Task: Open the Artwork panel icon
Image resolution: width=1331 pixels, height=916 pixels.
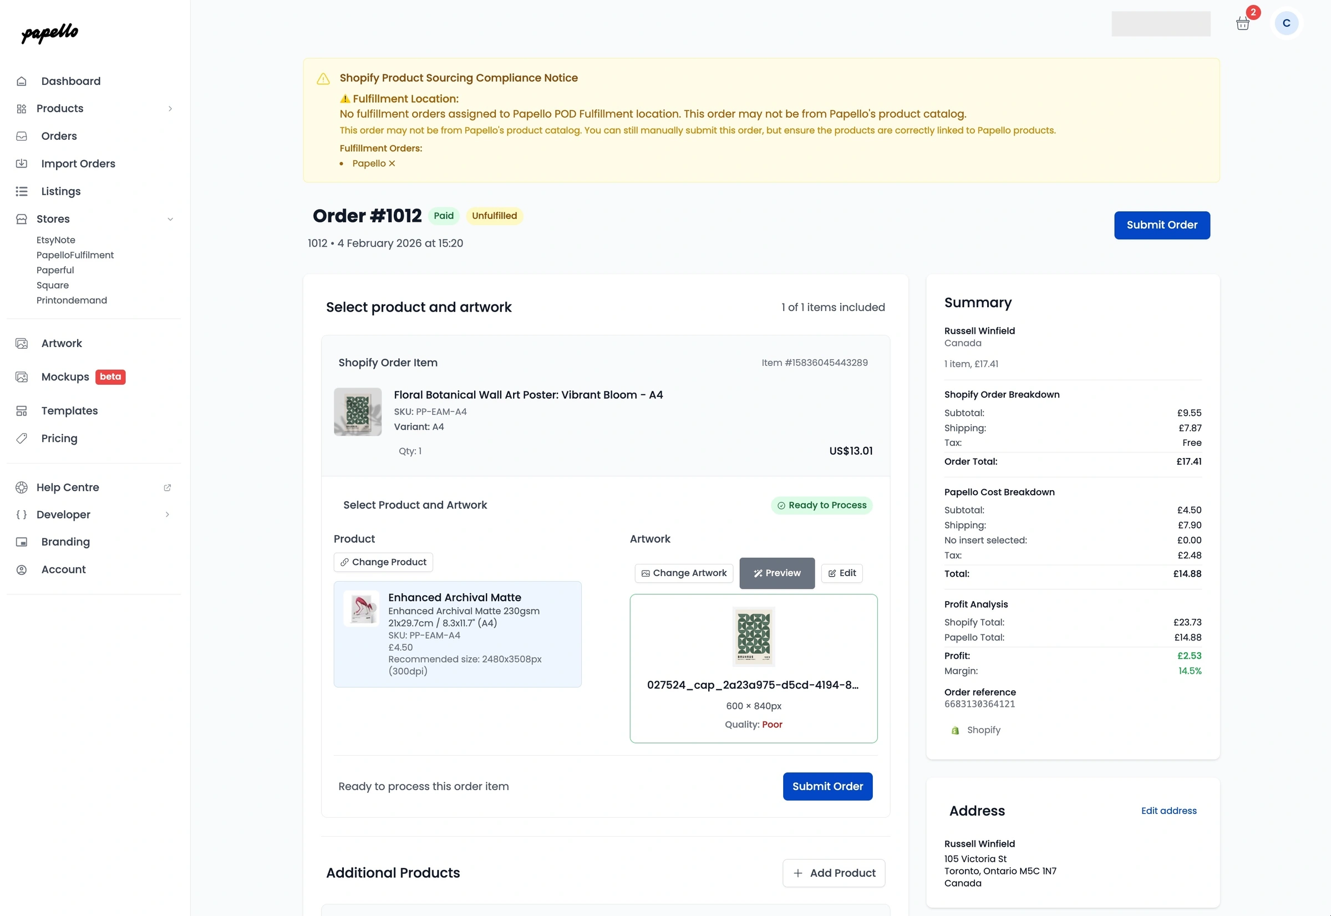Action: [x=22, y=343]
